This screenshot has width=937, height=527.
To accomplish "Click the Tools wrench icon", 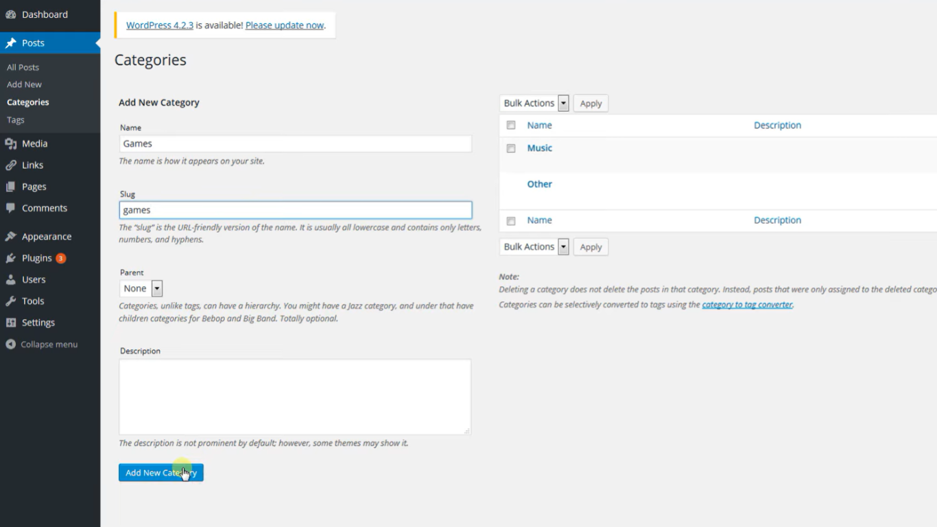I will coord(11,301).
